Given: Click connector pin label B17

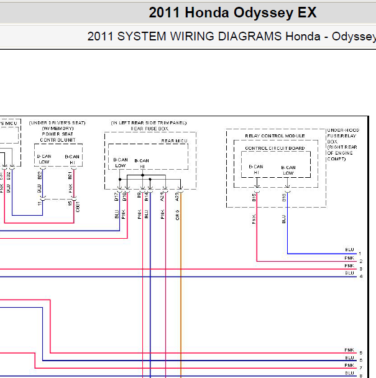Looking at the screenshot, I should coord(116,197).
